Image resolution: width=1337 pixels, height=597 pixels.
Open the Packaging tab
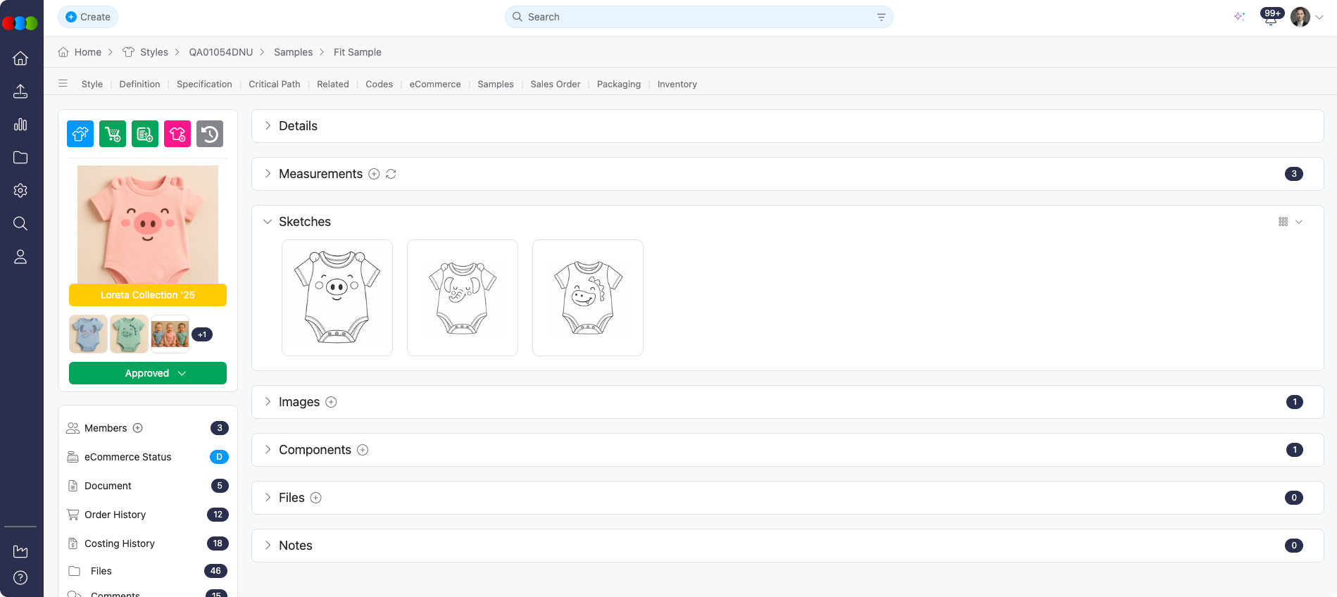[x=618, y=84]
